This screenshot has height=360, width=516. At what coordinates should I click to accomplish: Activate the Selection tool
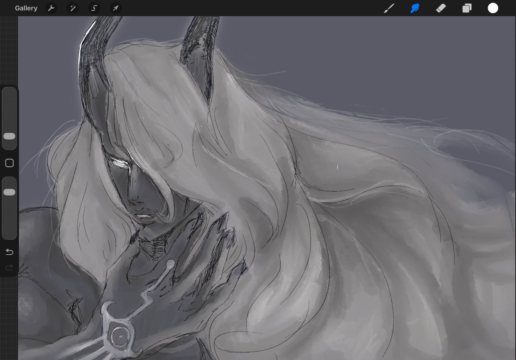tap(94, 8)
